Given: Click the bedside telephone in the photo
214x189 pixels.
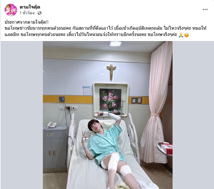Looking at the screenshot, I should point(50,125).
